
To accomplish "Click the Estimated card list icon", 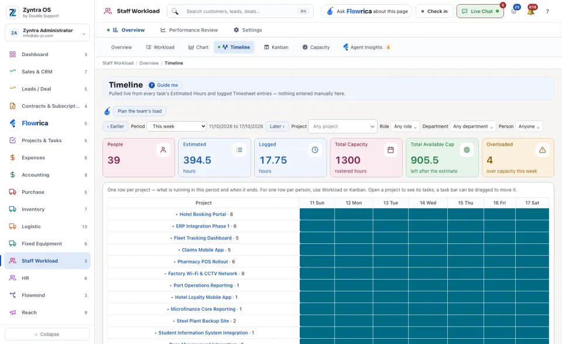I will point(239,150).
